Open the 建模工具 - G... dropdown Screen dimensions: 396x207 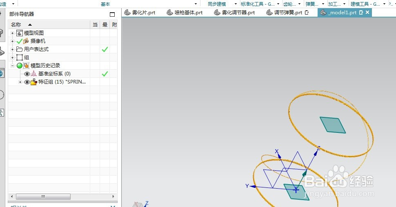[x=384, y=4]
